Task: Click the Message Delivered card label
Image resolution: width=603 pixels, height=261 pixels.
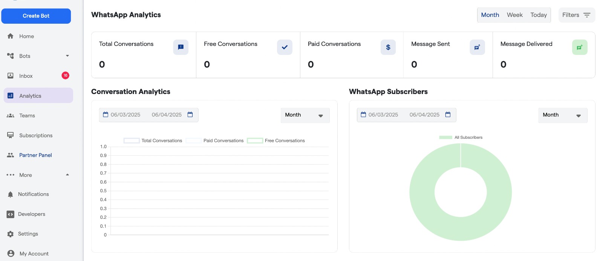Action: (x=526, y=44)
